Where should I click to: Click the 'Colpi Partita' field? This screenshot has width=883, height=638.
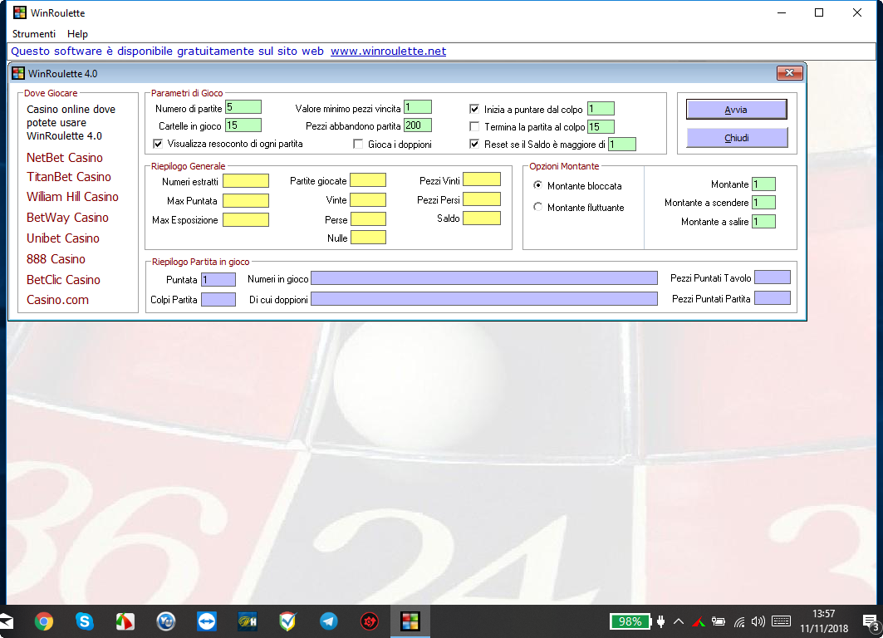tap(218, 300)
